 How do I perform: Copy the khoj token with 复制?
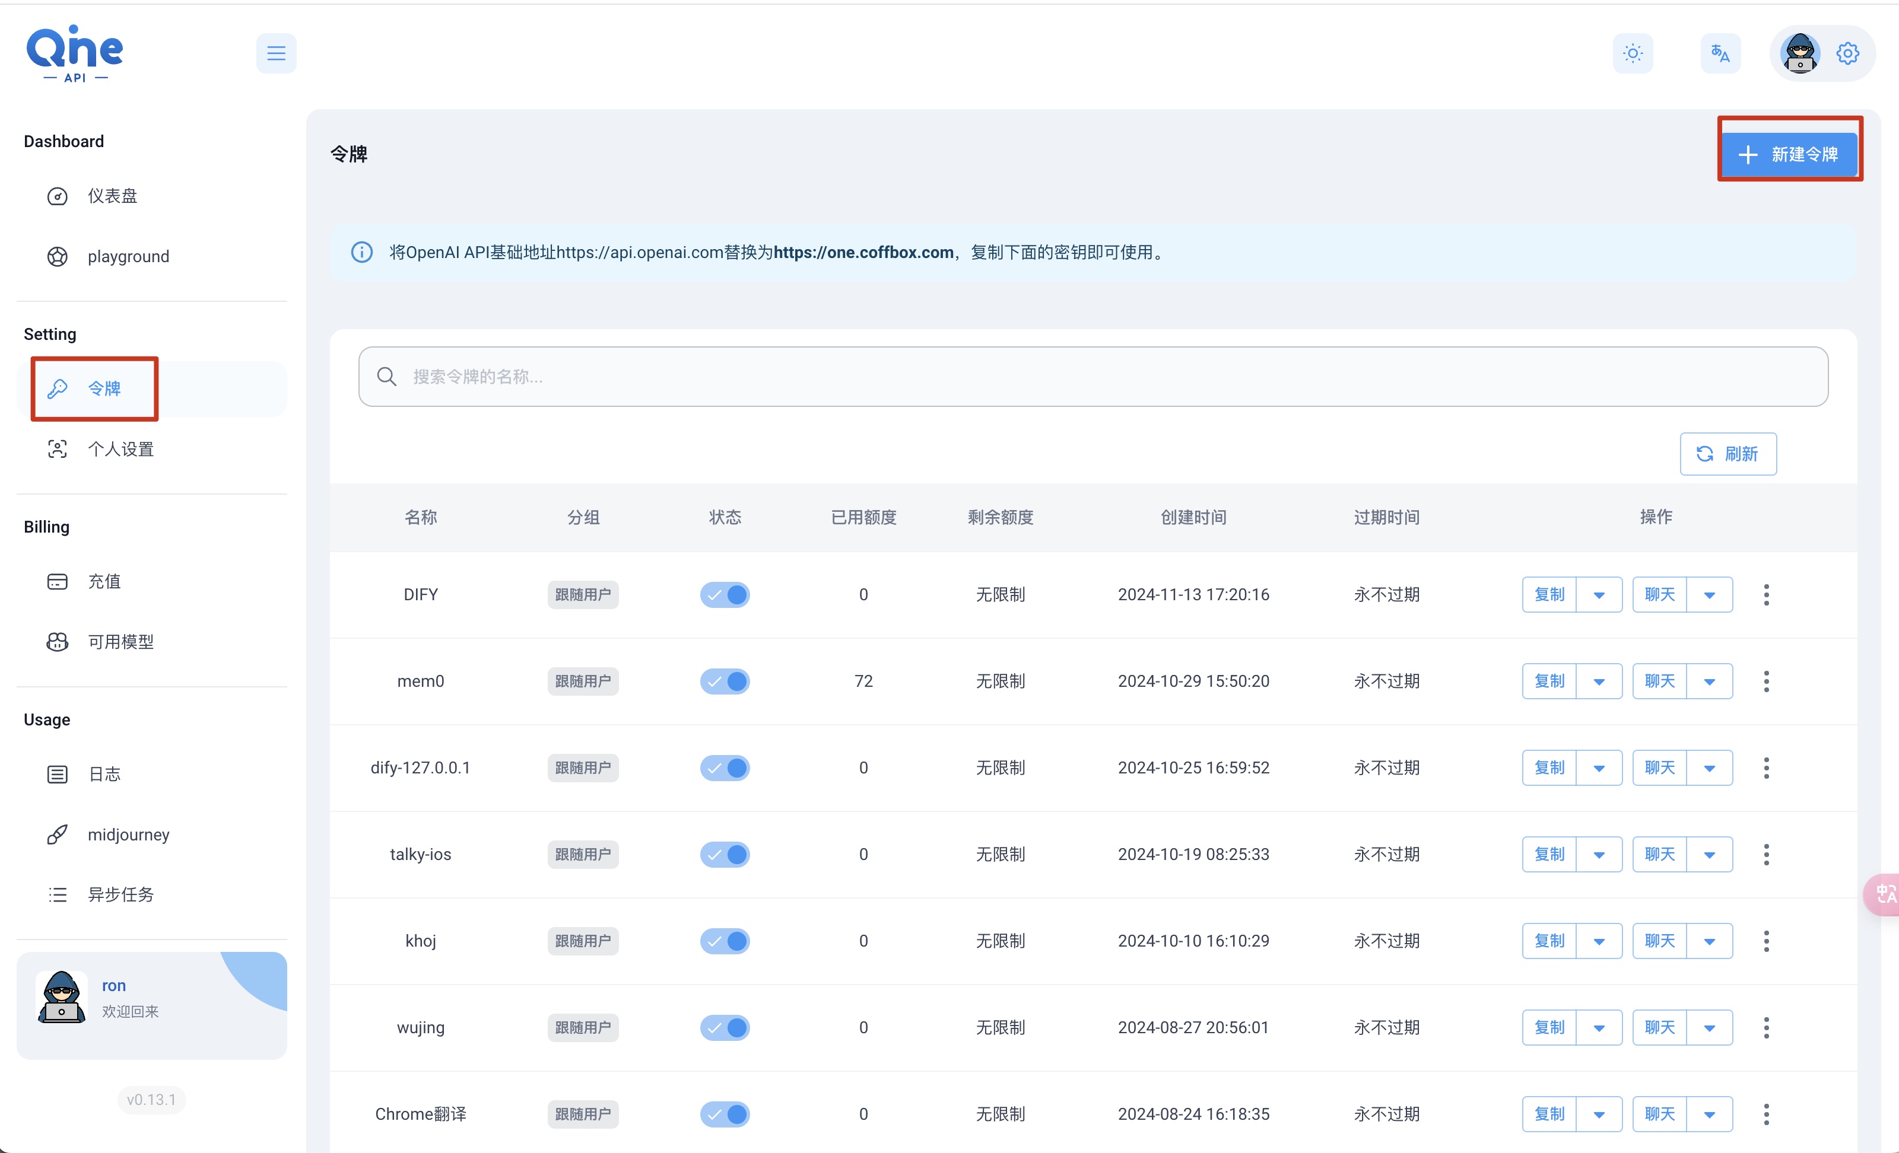click(1549, 941)
